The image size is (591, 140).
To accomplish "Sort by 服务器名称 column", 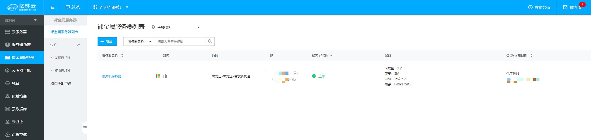I will click(x=113, y=55).
